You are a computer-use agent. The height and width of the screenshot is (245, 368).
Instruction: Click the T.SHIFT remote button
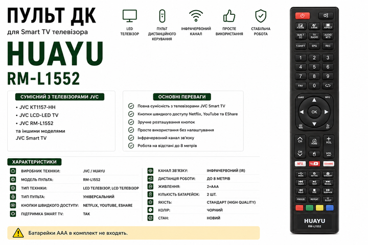[301, 46]
